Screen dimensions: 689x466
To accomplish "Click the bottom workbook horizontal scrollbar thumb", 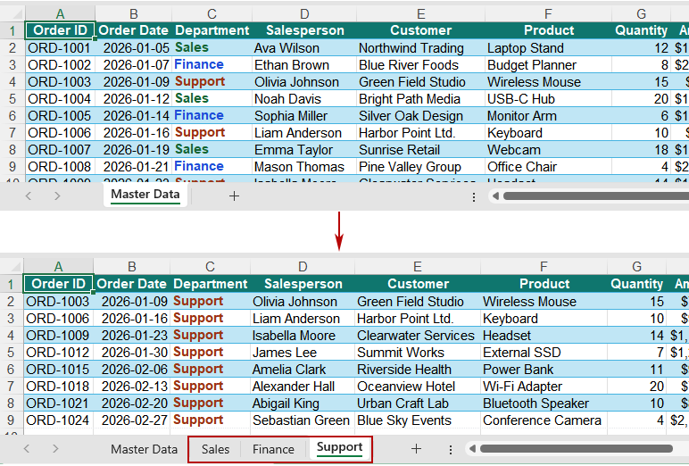I will [577, 449].
